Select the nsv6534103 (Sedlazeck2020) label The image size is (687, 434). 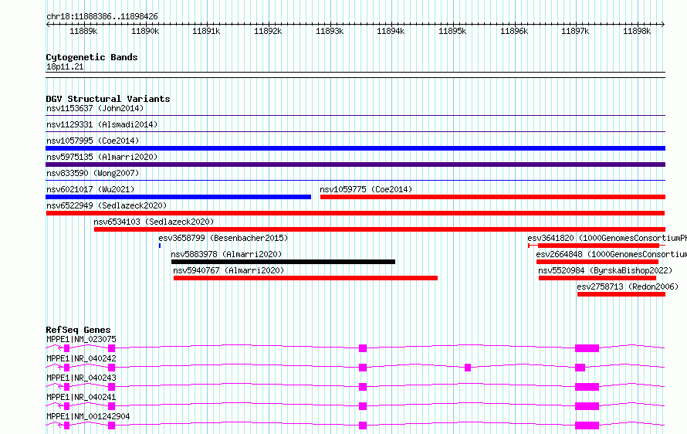point(154,222)
